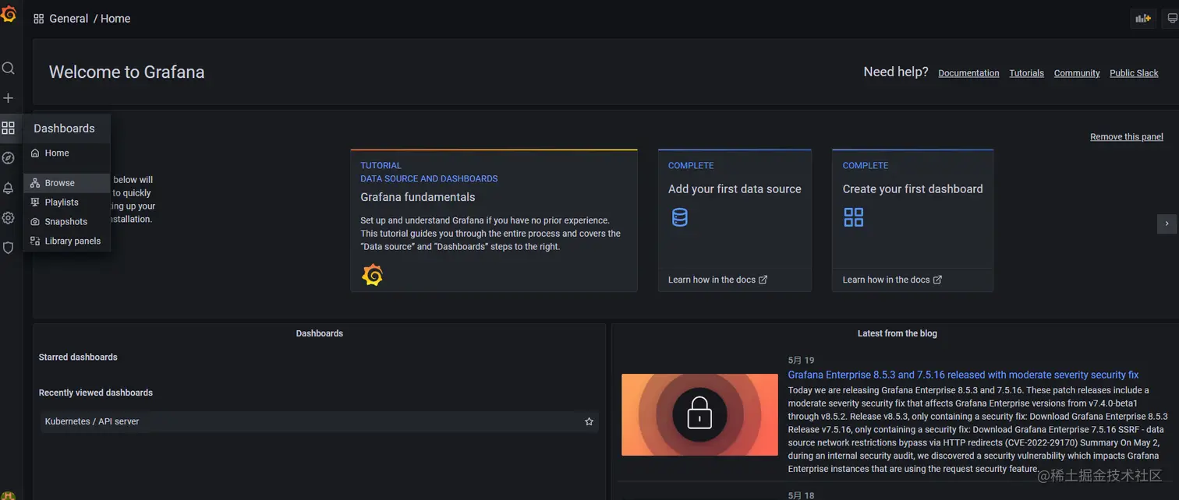Click the Home breadcrumb

[x=115, y=19]
